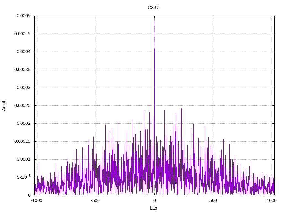Click y-axis tick label 0.0001
The width and height of the screenshot is (283, 212).
click(x=24, y=159)
